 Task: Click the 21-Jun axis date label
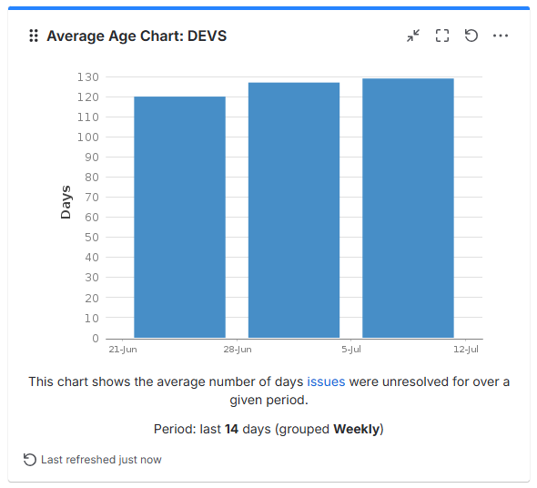pos(123,350)
